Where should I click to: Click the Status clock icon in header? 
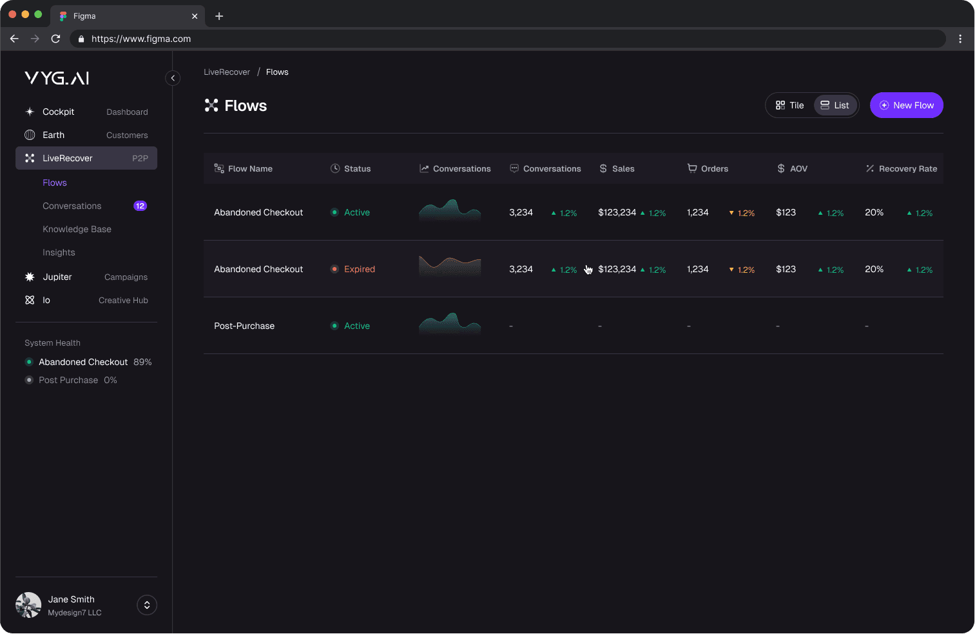tap(335, 168)
